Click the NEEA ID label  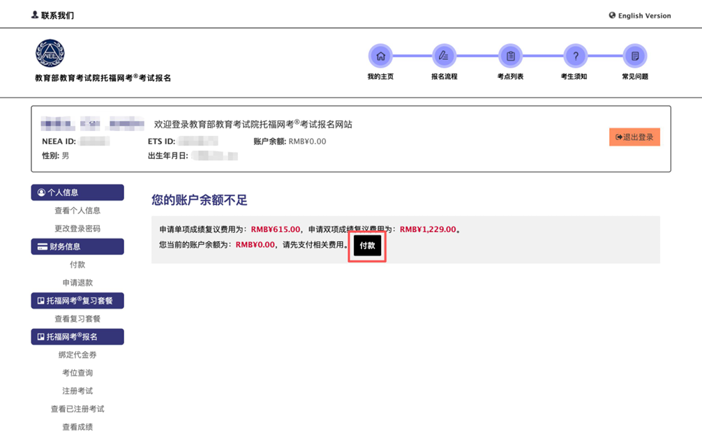[x=59, y=141]
